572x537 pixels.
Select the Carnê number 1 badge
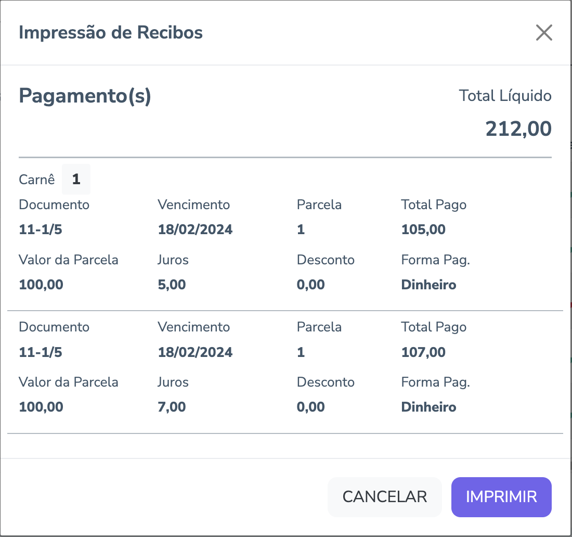pyautogui.click(x=76, y=180)
